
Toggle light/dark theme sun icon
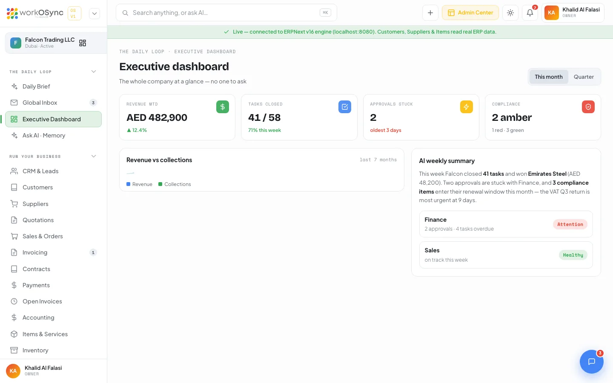click(x=510, y=13)
